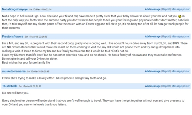
Task: Open Prestonsflowers' user profile
Action: pos(13,37)
